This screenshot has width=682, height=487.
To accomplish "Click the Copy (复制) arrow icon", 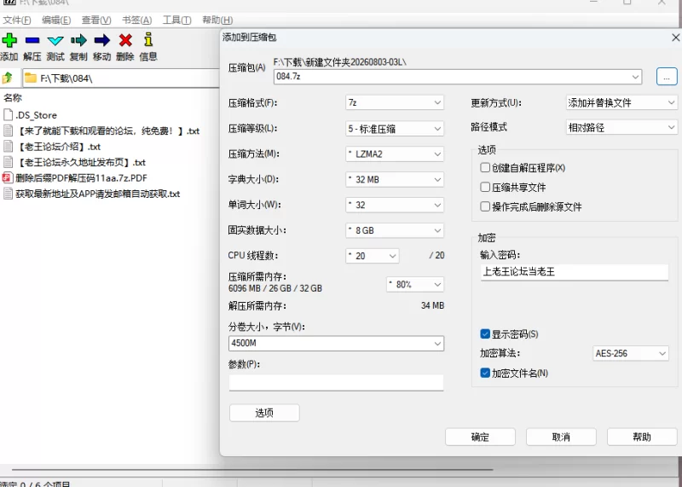I will [x=78, y=40].
